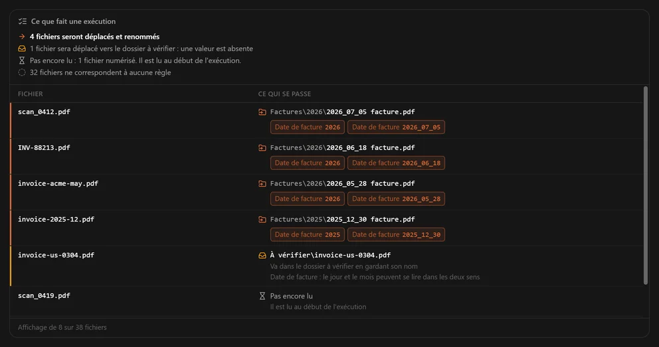Select the "Date de facture 2026_07_05" tag
This screenshot has width=659, height=347.
coord(396,127)
